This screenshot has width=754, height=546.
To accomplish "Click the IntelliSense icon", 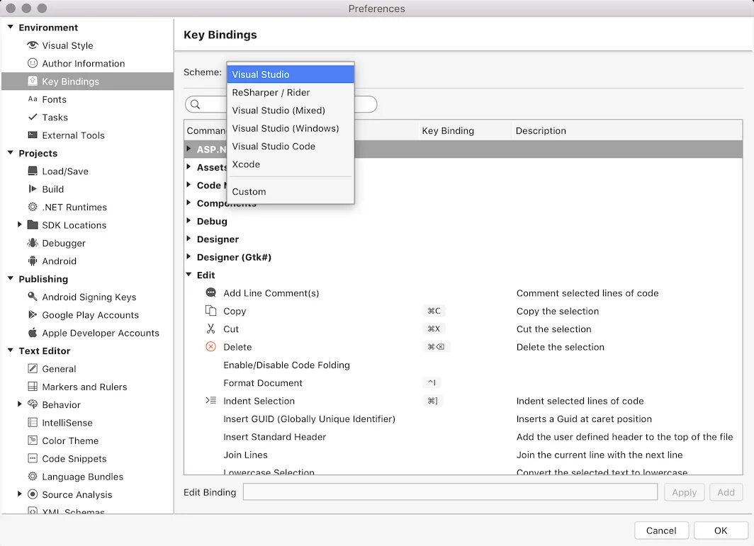I will point(33,423).
